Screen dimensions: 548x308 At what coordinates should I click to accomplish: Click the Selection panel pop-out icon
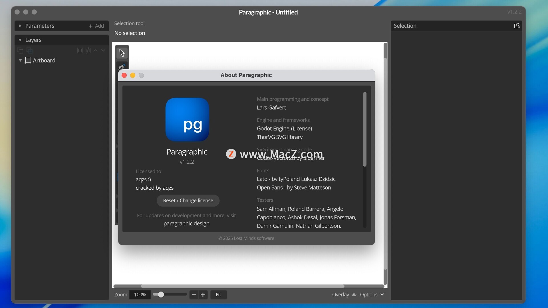coord(517,26)
